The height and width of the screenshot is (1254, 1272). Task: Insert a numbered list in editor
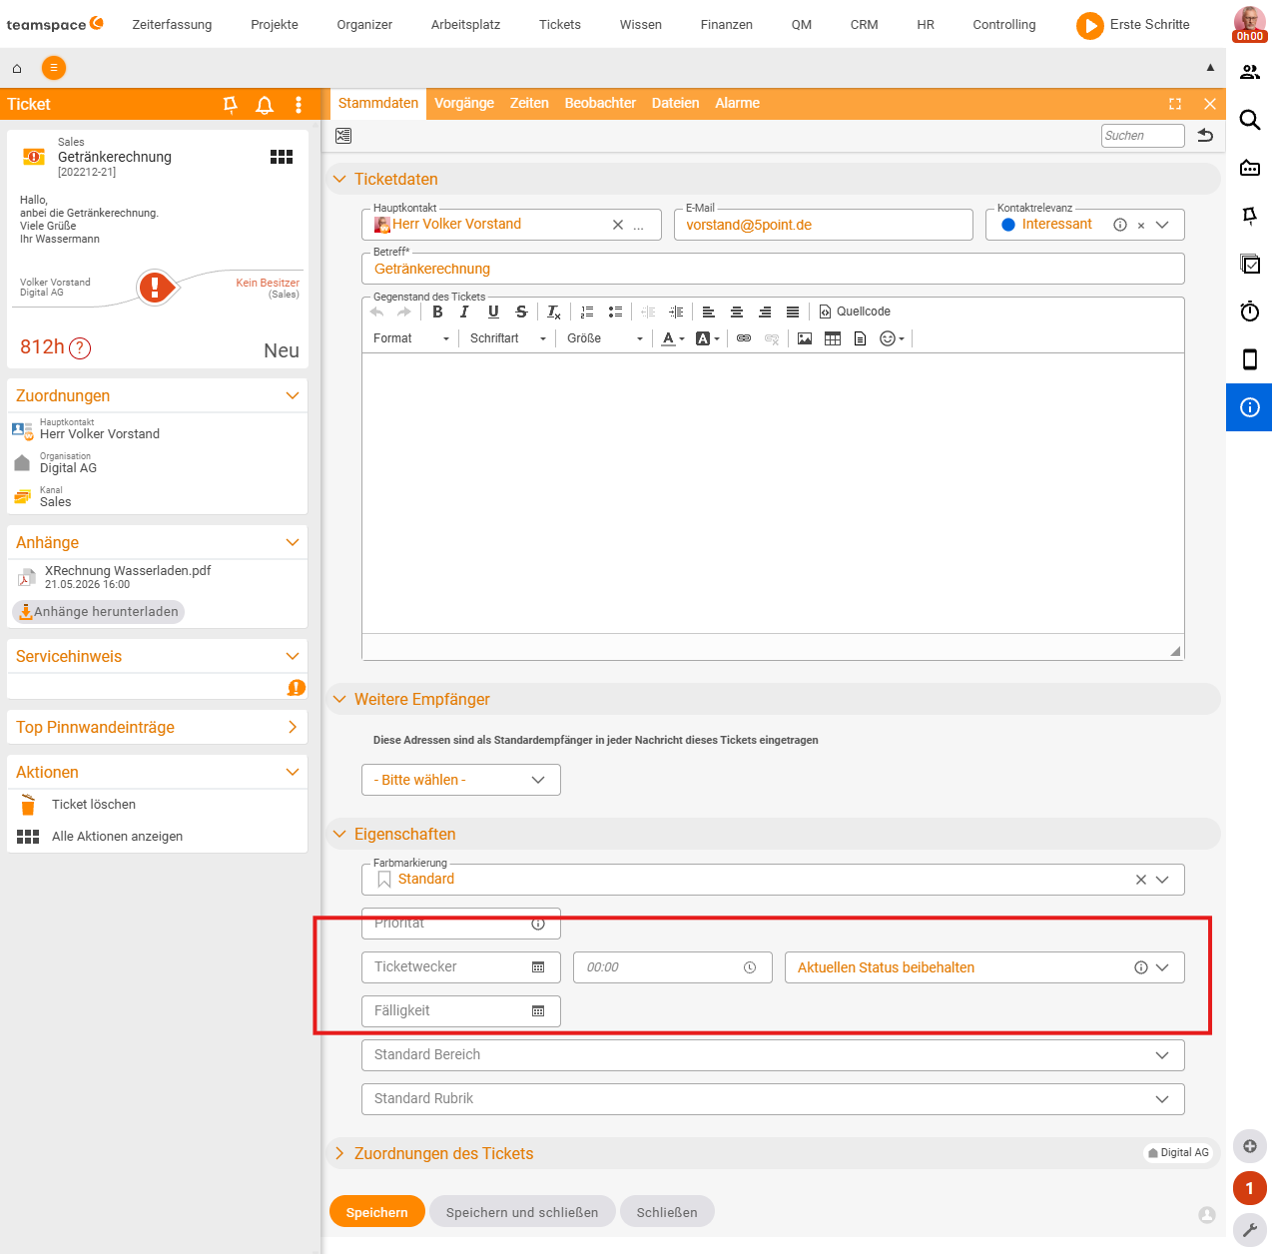point(587,312)
